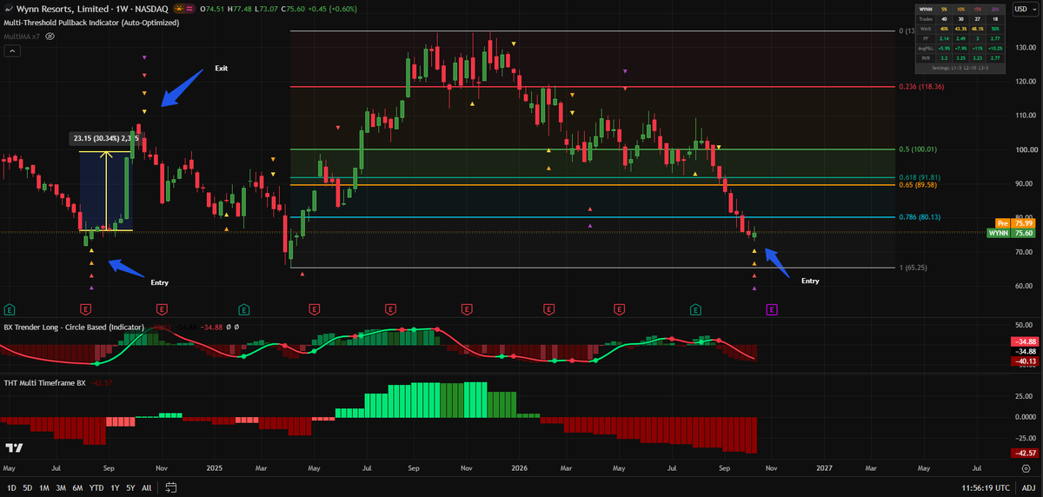Select the Multi-Threshold Pullback Indicator legend title
This screenshot has height=497, width=1043.
[91, 23]
